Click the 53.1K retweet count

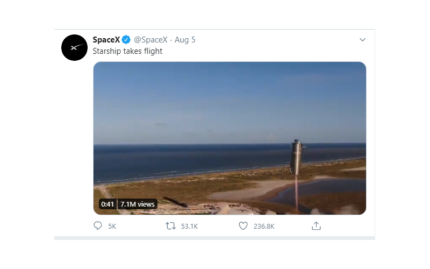[189, 226]
